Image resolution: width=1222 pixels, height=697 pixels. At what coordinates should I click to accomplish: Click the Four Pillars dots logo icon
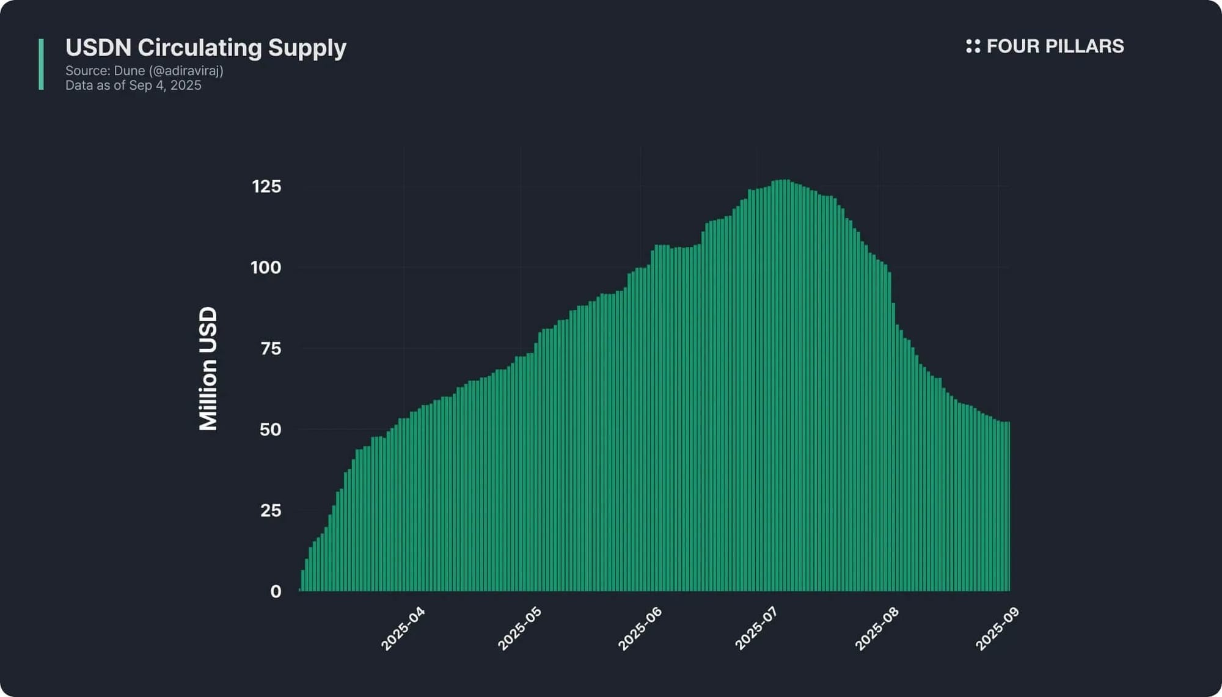pos(973,46)
